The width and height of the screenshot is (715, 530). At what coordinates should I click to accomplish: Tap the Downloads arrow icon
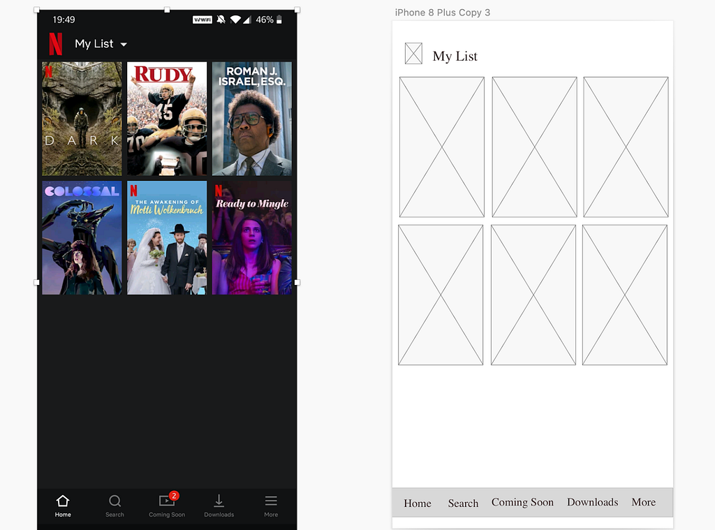click(x=219, y=501)
